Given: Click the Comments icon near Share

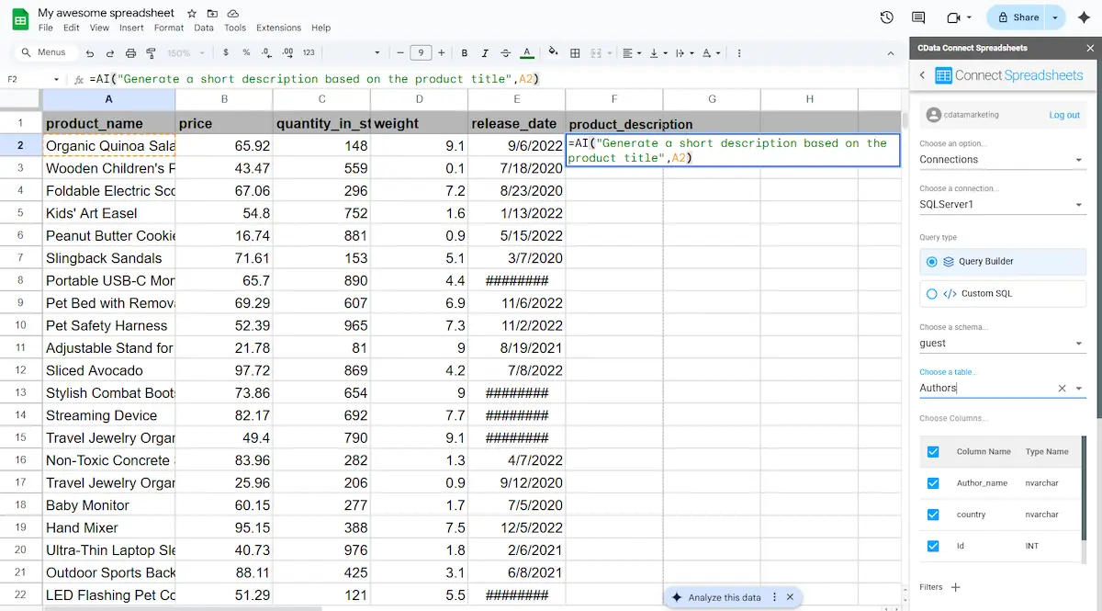Looking at the screenshot, I should (918, 17).
